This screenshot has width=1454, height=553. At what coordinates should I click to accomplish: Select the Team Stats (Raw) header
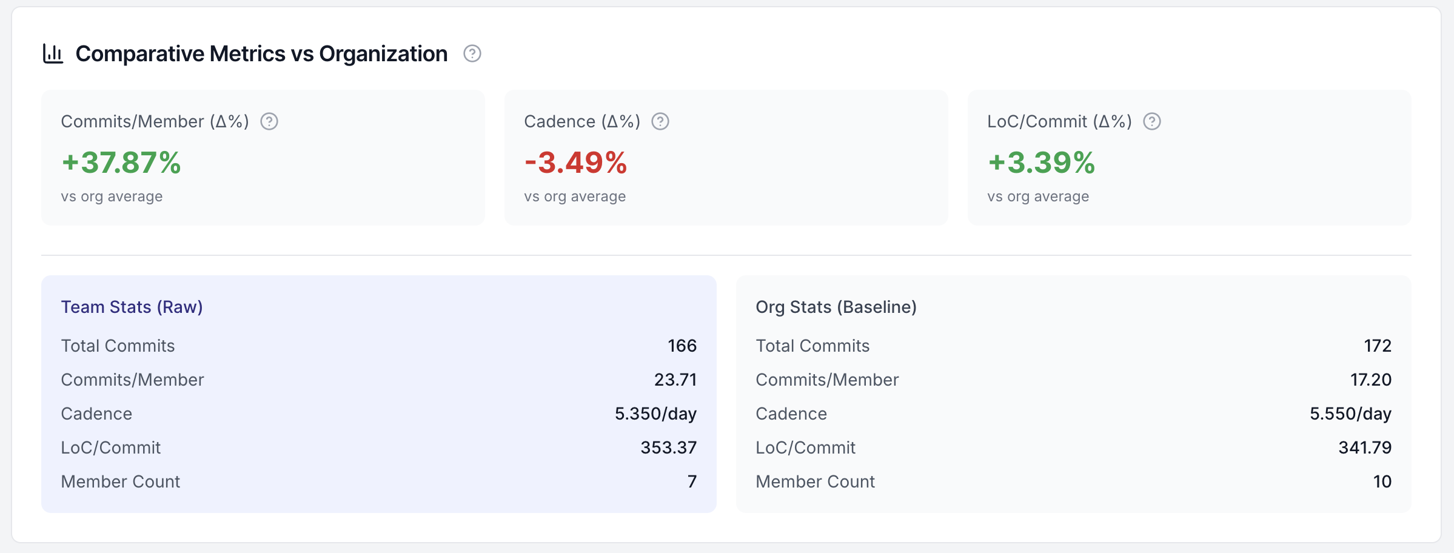[132, 307]
